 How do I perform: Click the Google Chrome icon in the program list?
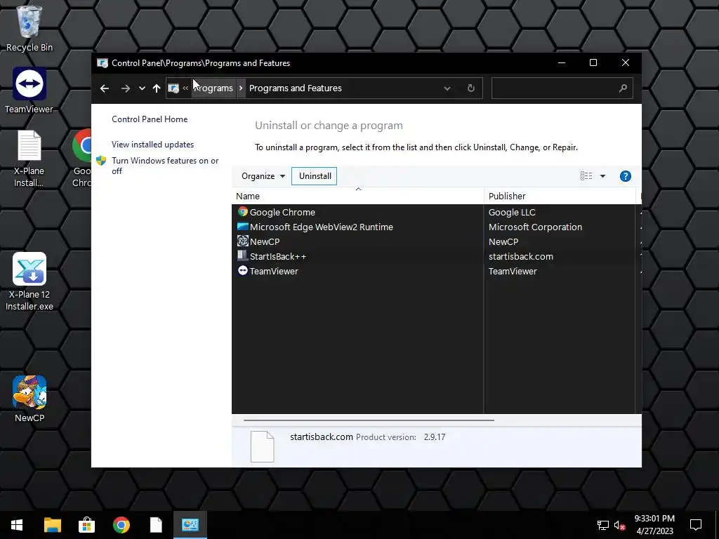[x=242, y=212]
